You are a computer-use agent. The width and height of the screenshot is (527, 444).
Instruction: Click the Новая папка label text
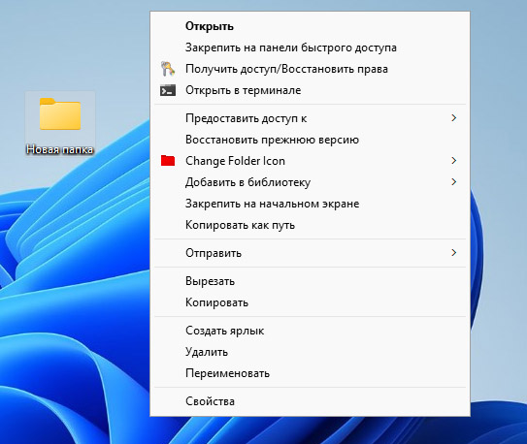pos(60,149)
